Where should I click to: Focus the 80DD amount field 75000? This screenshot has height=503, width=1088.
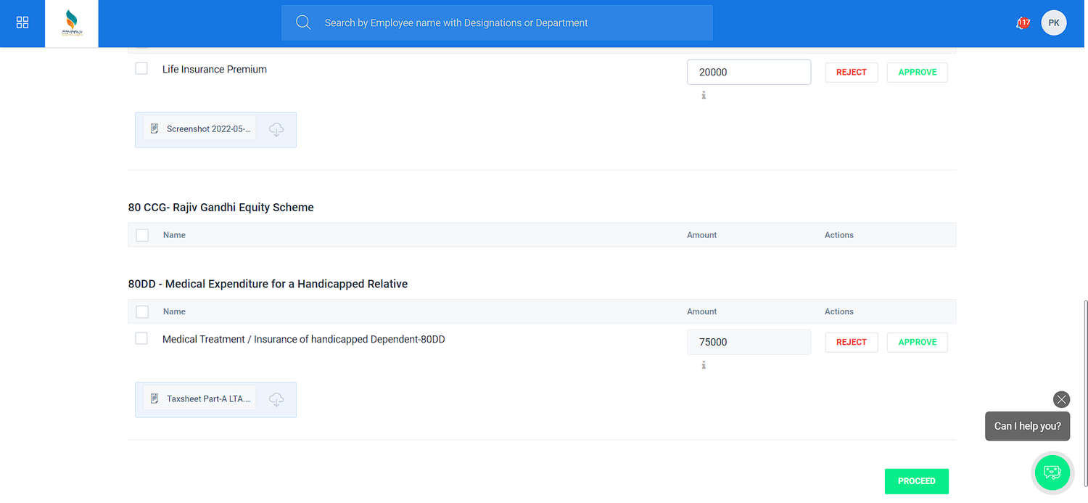[x=749, y=342]
